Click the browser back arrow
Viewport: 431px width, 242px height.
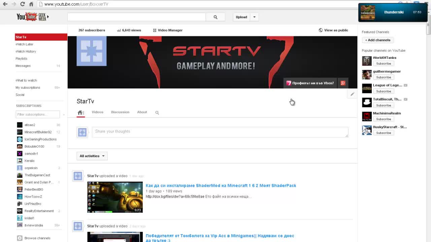(x=5, y=4)
